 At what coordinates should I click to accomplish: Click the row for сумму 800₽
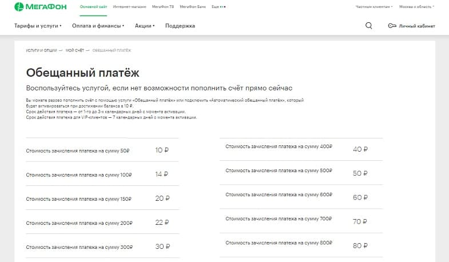pos(301,245)
